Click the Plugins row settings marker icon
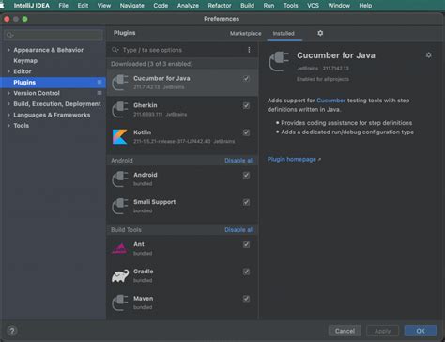This screenshot has width=445, height=342. point(100,82)
